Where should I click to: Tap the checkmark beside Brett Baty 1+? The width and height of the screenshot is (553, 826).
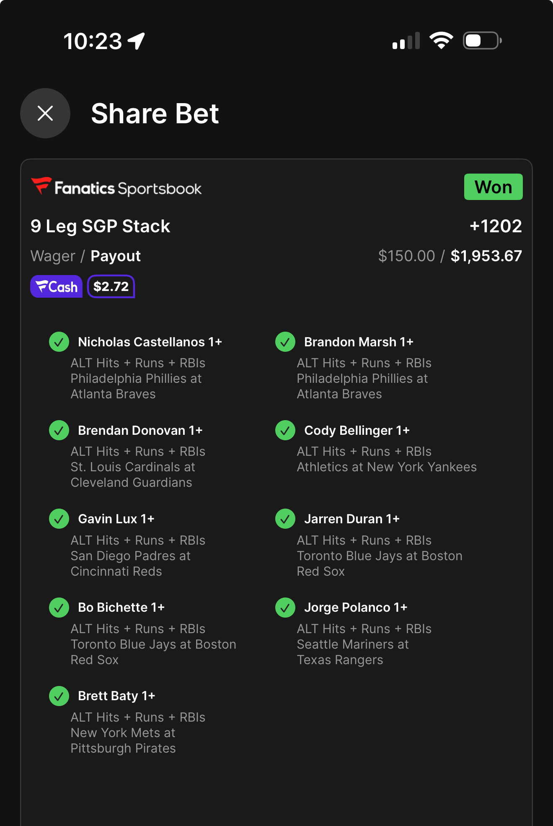pyautogui.click(x=59, y=696)
